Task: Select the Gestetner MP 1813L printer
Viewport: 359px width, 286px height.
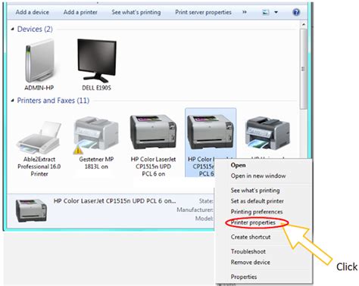Action: [x=96, y=134]
